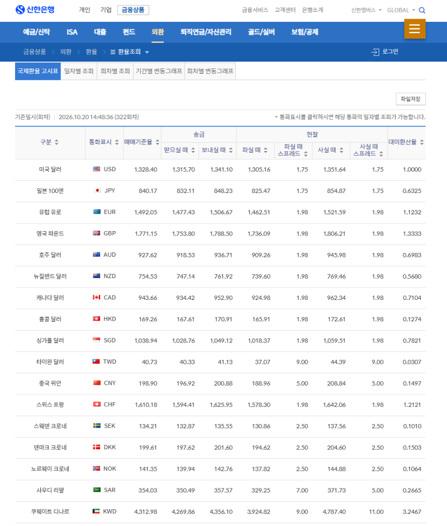Click the SEK flag icon
This screenshot has height=526, width=447.
click(97, 426)
